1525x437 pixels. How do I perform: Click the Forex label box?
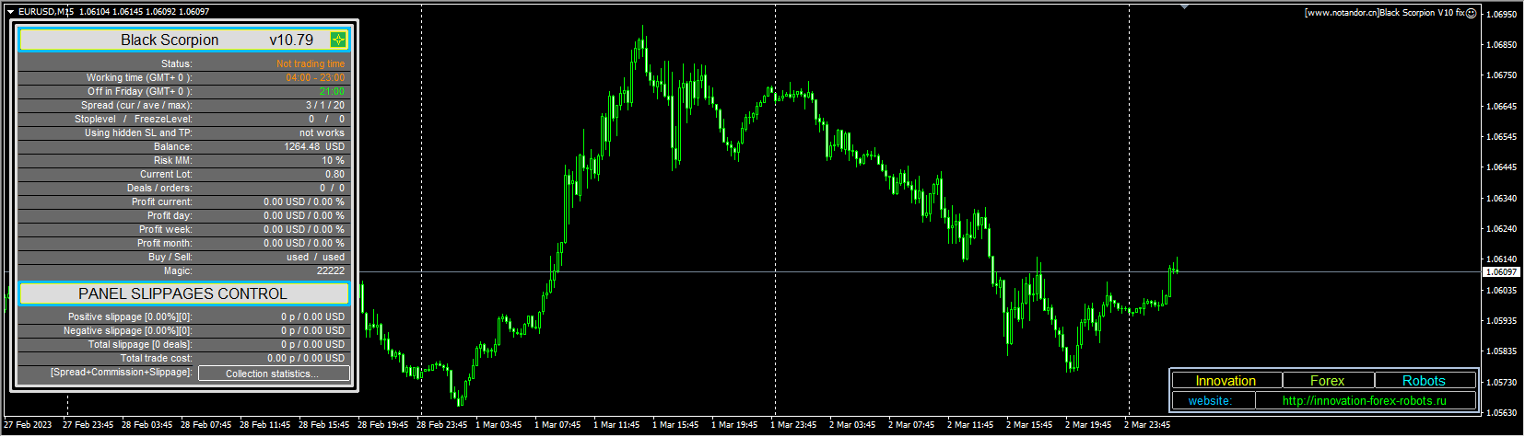pos(1327,381)
